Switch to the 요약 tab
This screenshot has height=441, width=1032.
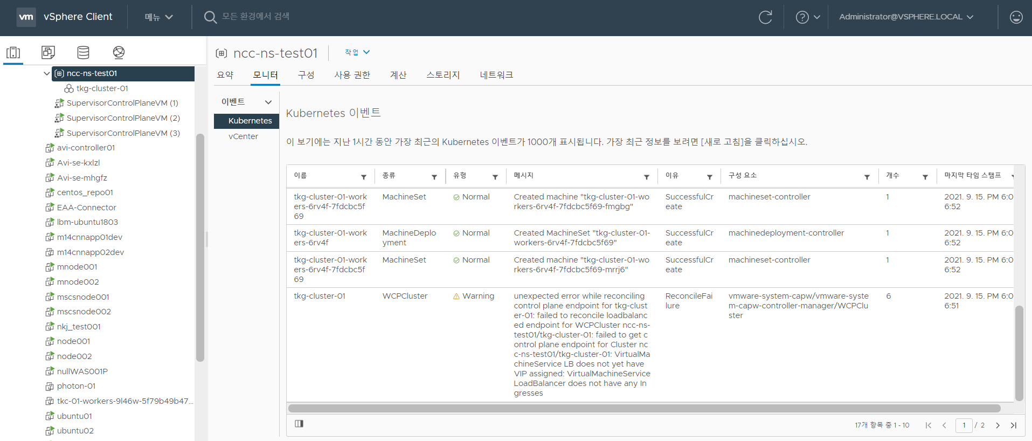pos(225,75)
